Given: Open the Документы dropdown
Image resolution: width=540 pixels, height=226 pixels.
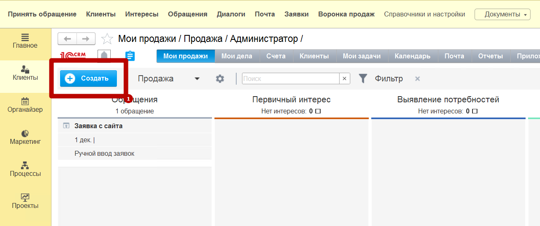Looking at the screenshot, I should (x=503, y=14).
